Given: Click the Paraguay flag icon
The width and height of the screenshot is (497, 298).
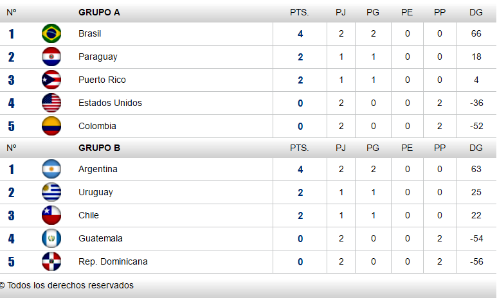Looking at the screenshot, I should [51, 57].
